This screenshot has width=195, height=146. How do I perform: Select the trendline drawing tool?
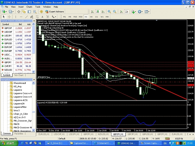point(27,17)
